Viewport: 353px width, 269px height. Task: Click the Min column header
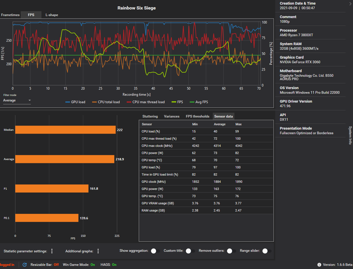[x=195, y=124]
